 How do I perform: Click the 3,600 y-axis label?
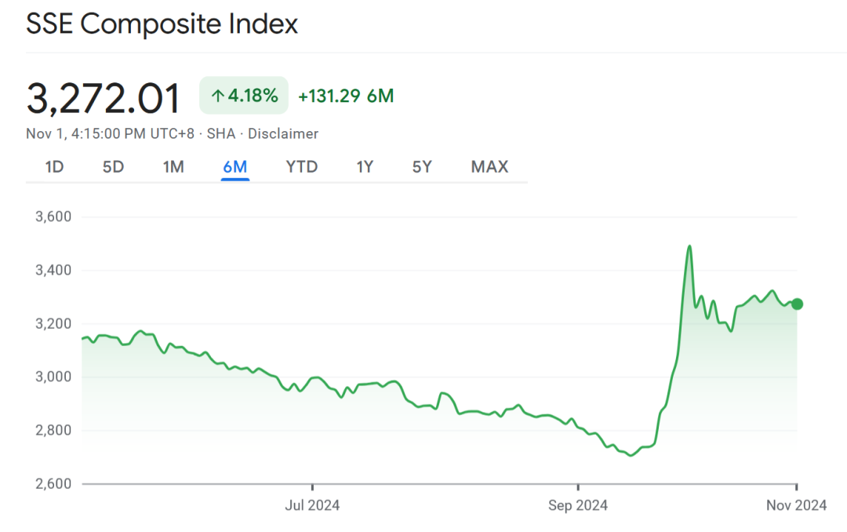[54, 217]
